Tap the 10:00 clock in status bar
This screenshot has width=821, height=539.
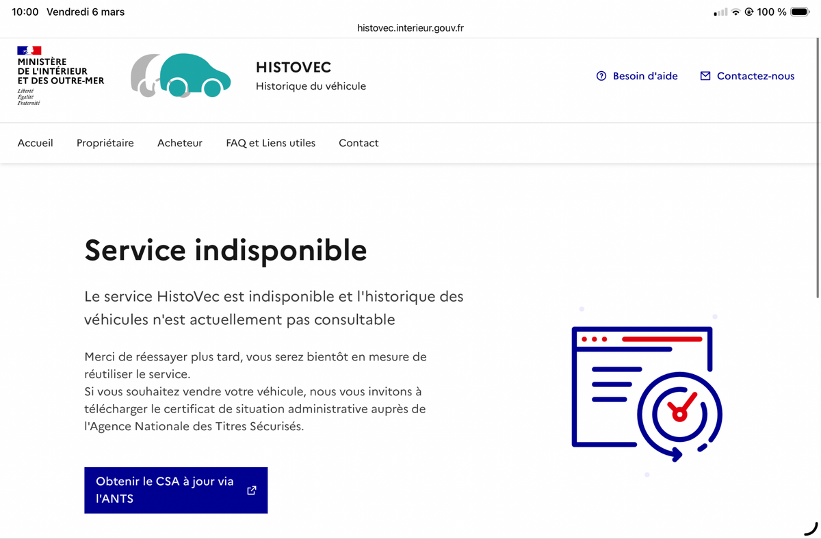[25, 12]
